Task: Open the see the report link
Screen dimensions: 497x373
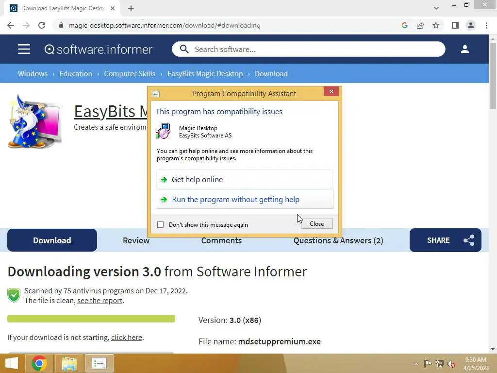Action: (x=99, y=300)
